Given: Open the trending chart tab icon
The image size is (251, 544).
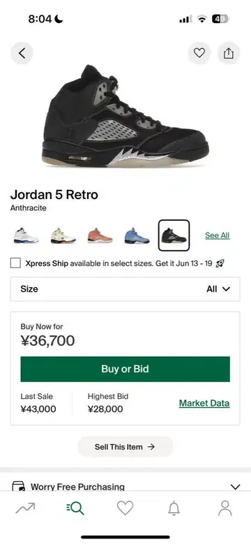Looking at the screenshot, I should tap(25, 508).
